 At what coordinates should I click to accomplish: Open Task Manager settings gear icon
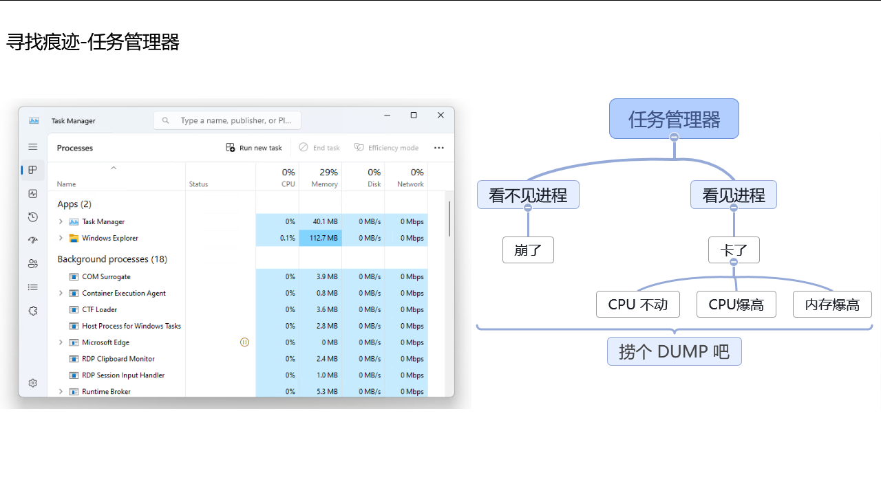pyautogui.click(x=32, y=383)
